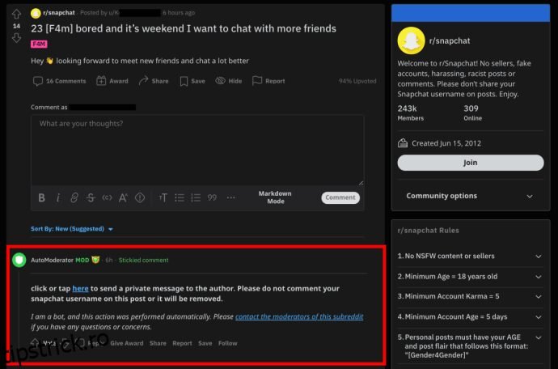This screenshot has height=369, width=558.
Task: Open contact the moderators link
Action: (299, 317)
